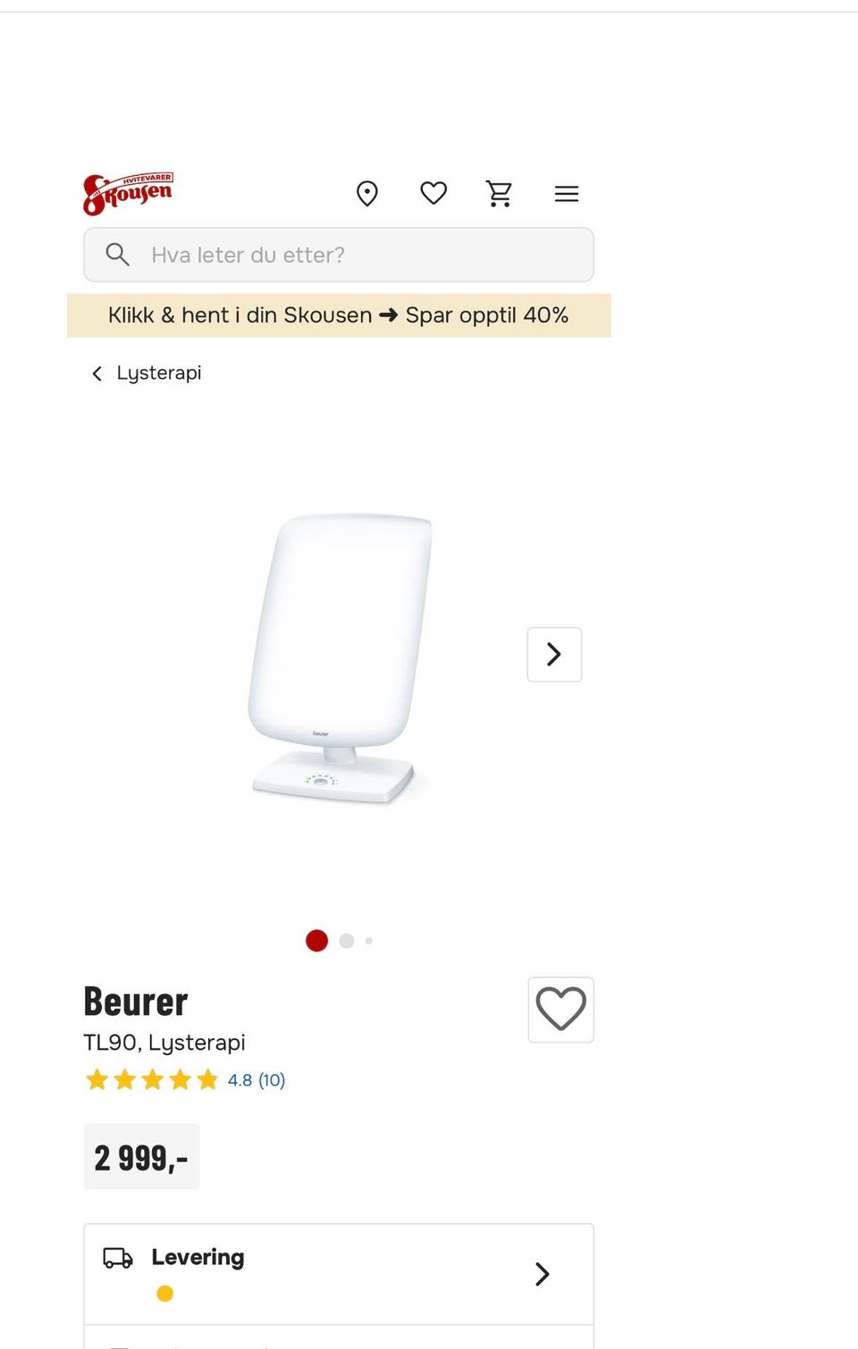Image resolution: width=858 pixels, height=1349 pixels.
Task: Expand the Levering section chevron
Action: [x=542, y=1274]
